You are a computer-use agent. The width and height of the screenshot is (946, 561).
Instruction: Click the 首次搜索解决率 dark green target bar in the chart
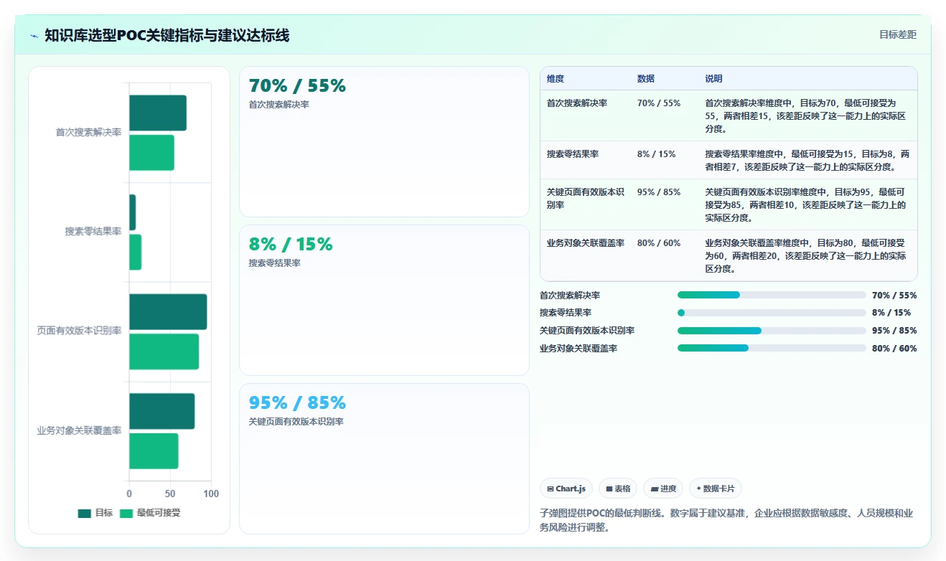tap(158, 113)
